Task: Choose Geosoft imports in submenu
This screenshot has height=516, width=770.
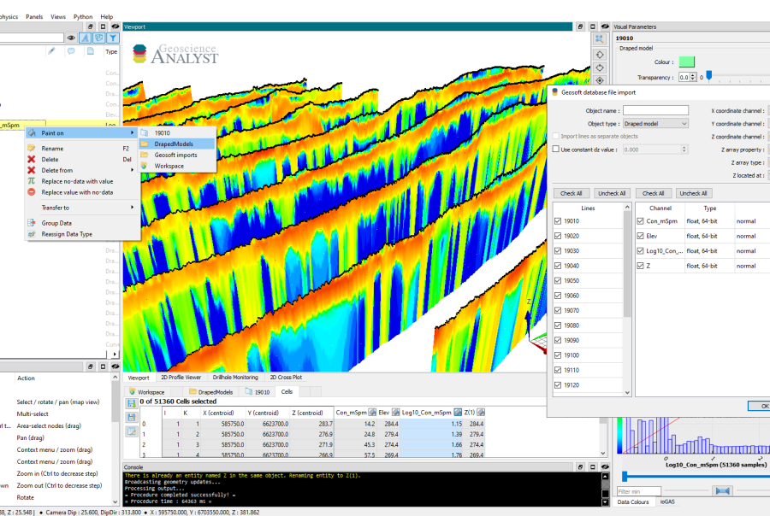Action: (177, 155)
